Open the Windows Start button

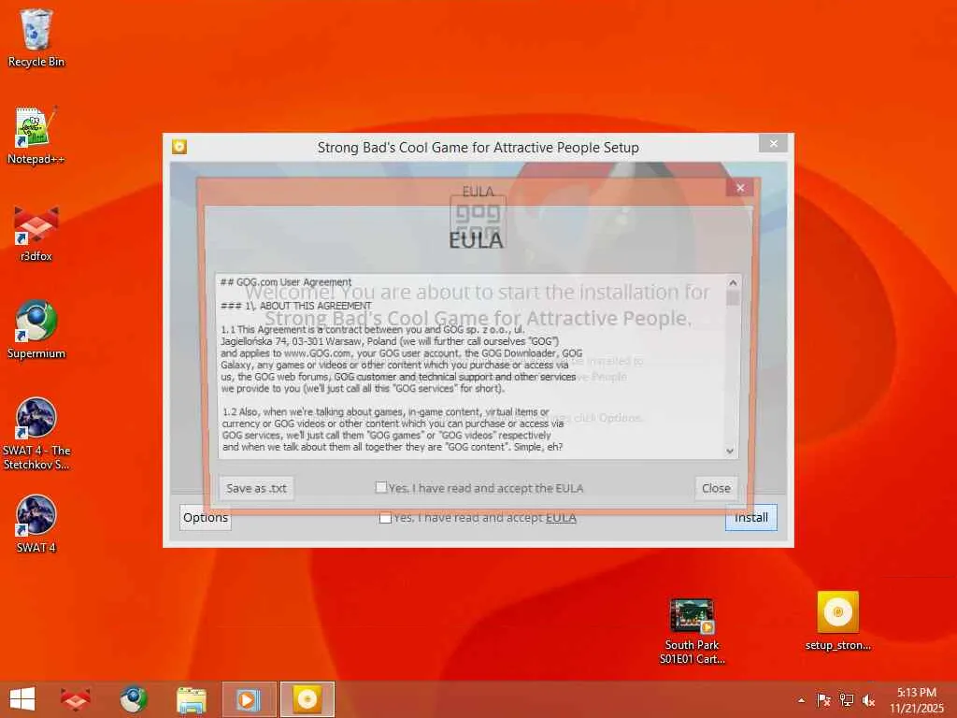click(x=22, y=699)
